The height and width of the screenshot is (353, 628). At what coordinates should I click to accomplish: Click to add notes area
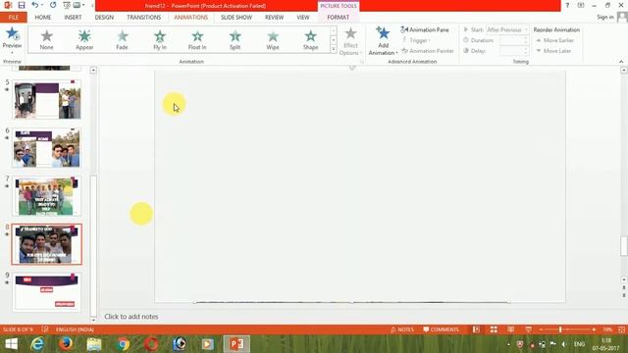pos(131,316)
